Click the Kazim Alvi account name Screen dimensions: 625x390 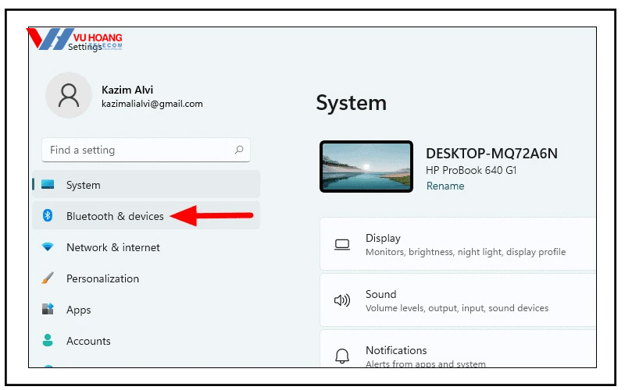click(127, 90)
